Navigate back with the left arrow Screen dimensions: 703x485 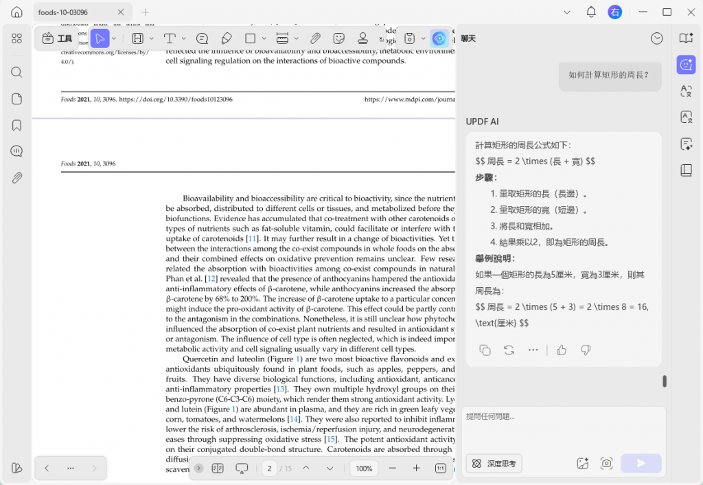(47, 468)
